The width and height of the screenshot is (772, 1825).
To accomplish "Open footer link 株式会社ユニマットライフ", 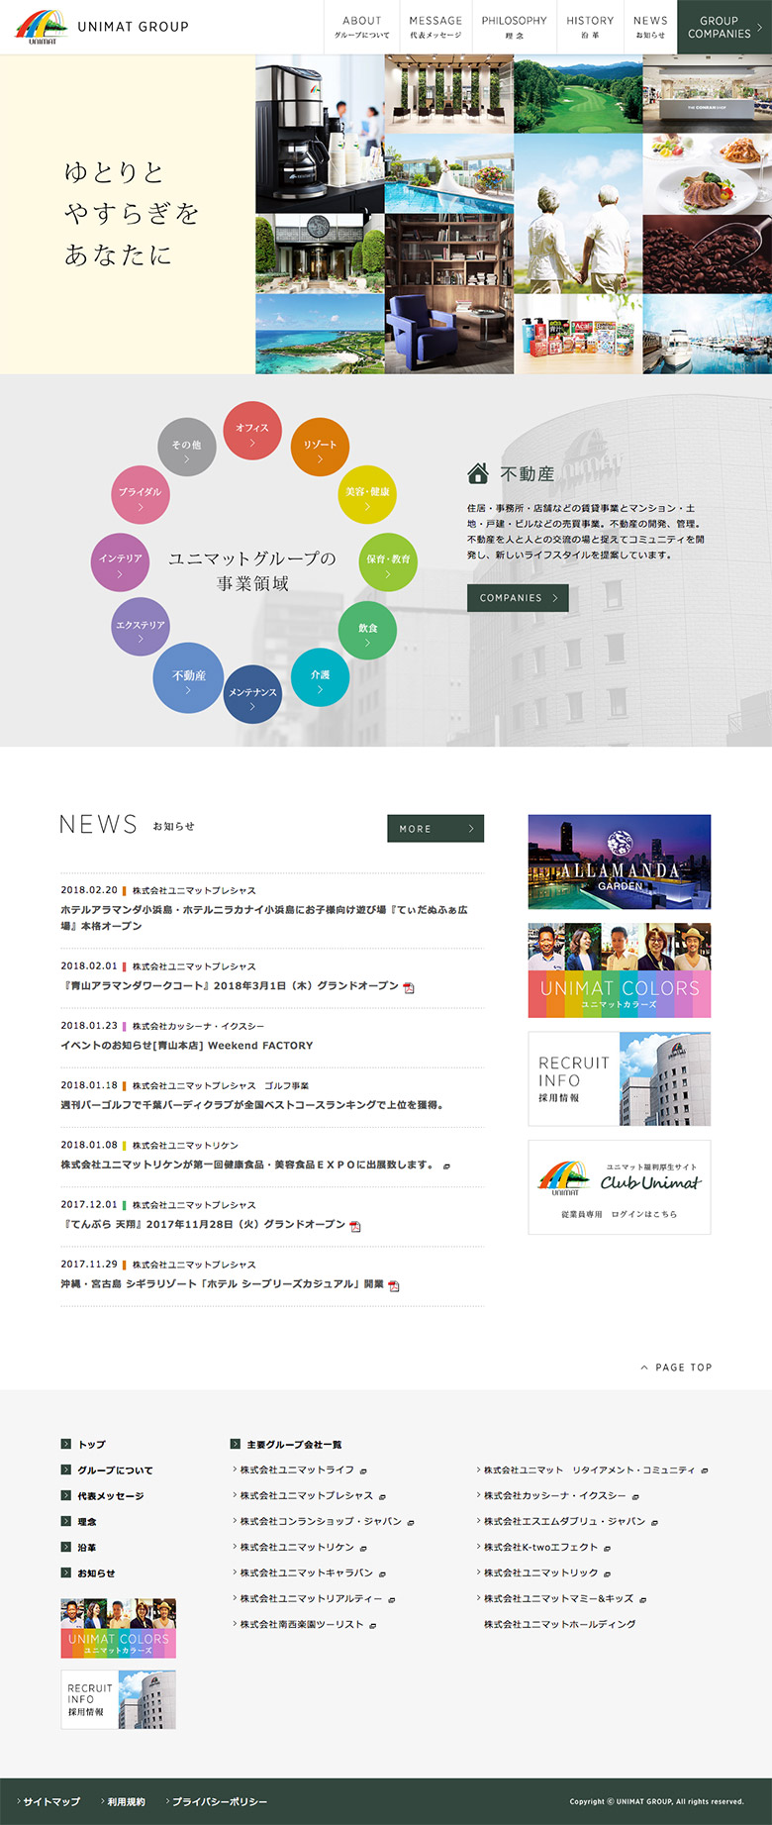I will point(297,1470).
